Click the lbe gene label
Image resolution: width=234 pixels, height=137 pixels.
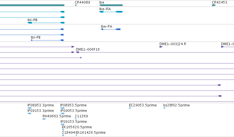102,2
